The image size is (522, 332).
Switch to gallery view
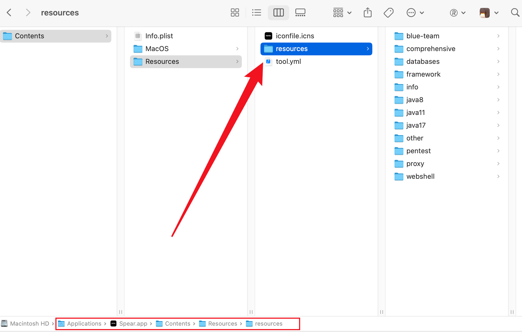click(300, 13)
